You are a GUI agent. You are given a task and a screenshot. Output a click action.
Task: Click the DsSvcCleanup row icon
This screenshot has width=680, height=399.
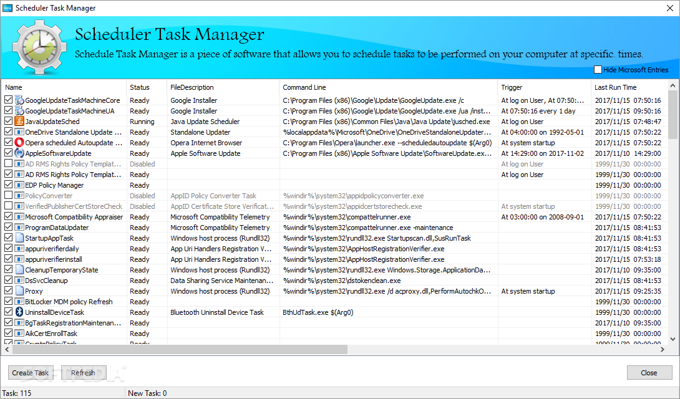click(x=19, y=281)
